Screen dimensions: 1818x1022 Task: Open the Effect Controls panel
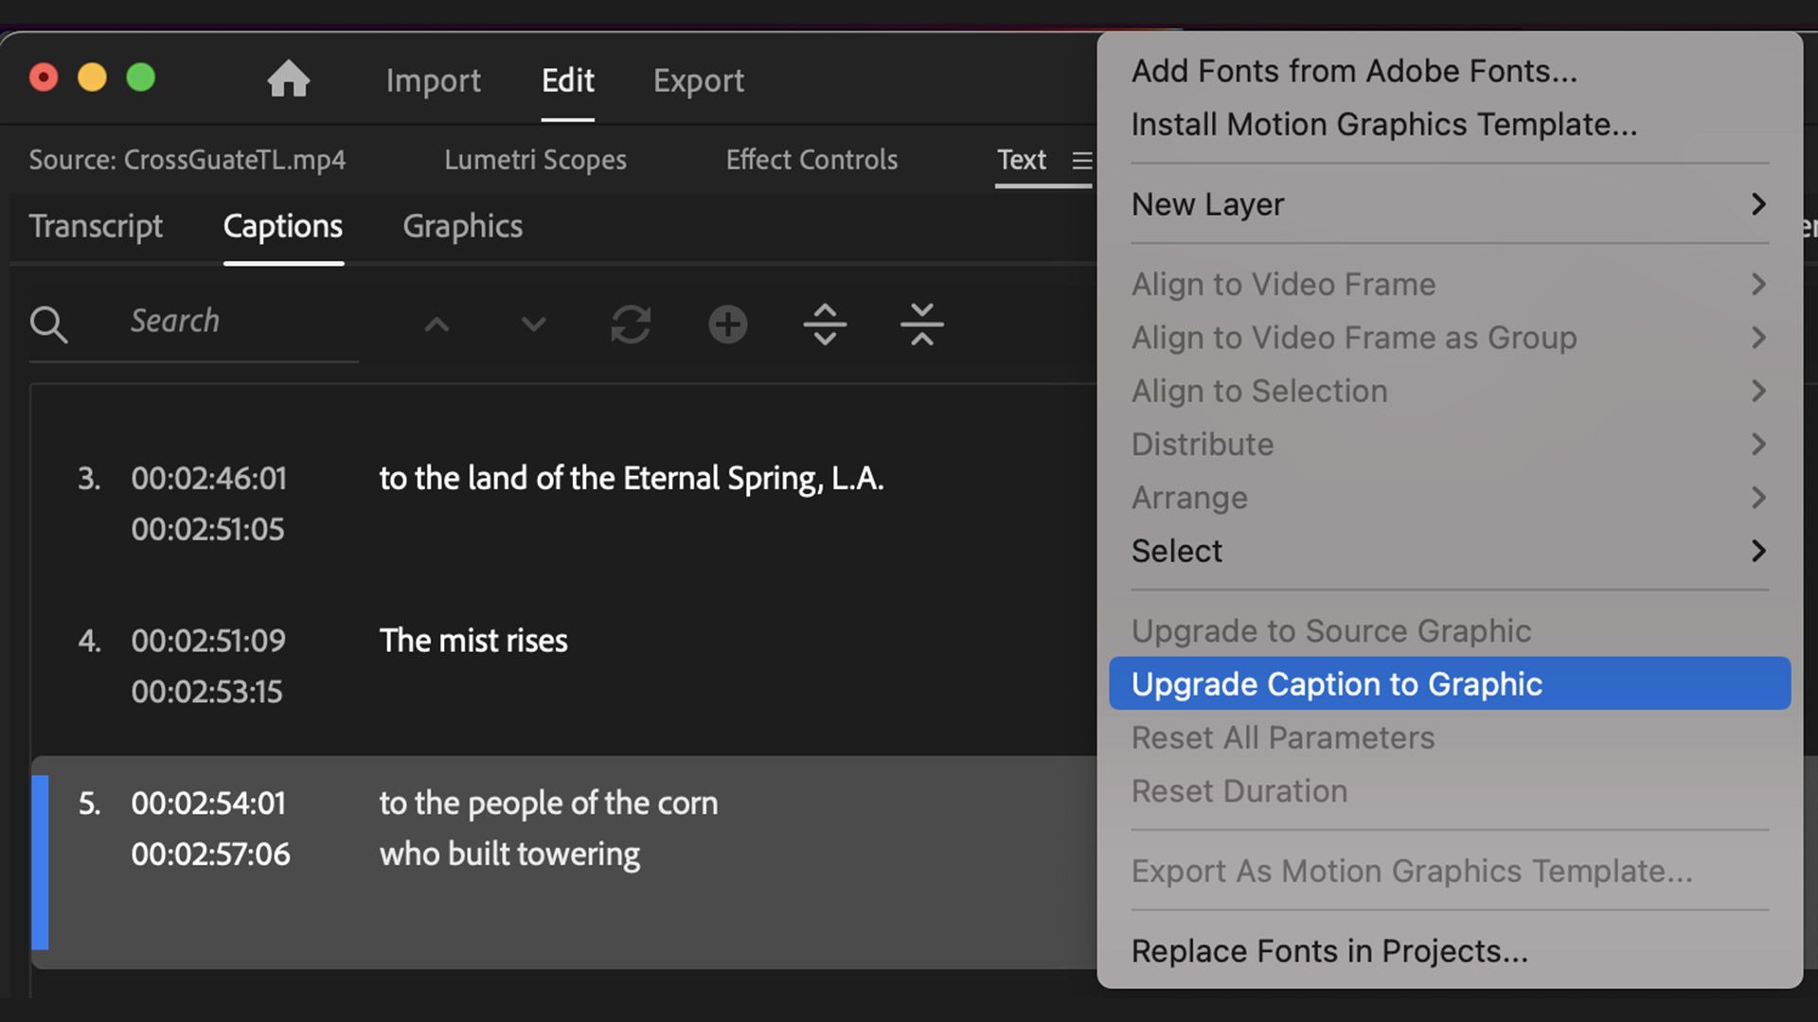(x=811, y=160)
